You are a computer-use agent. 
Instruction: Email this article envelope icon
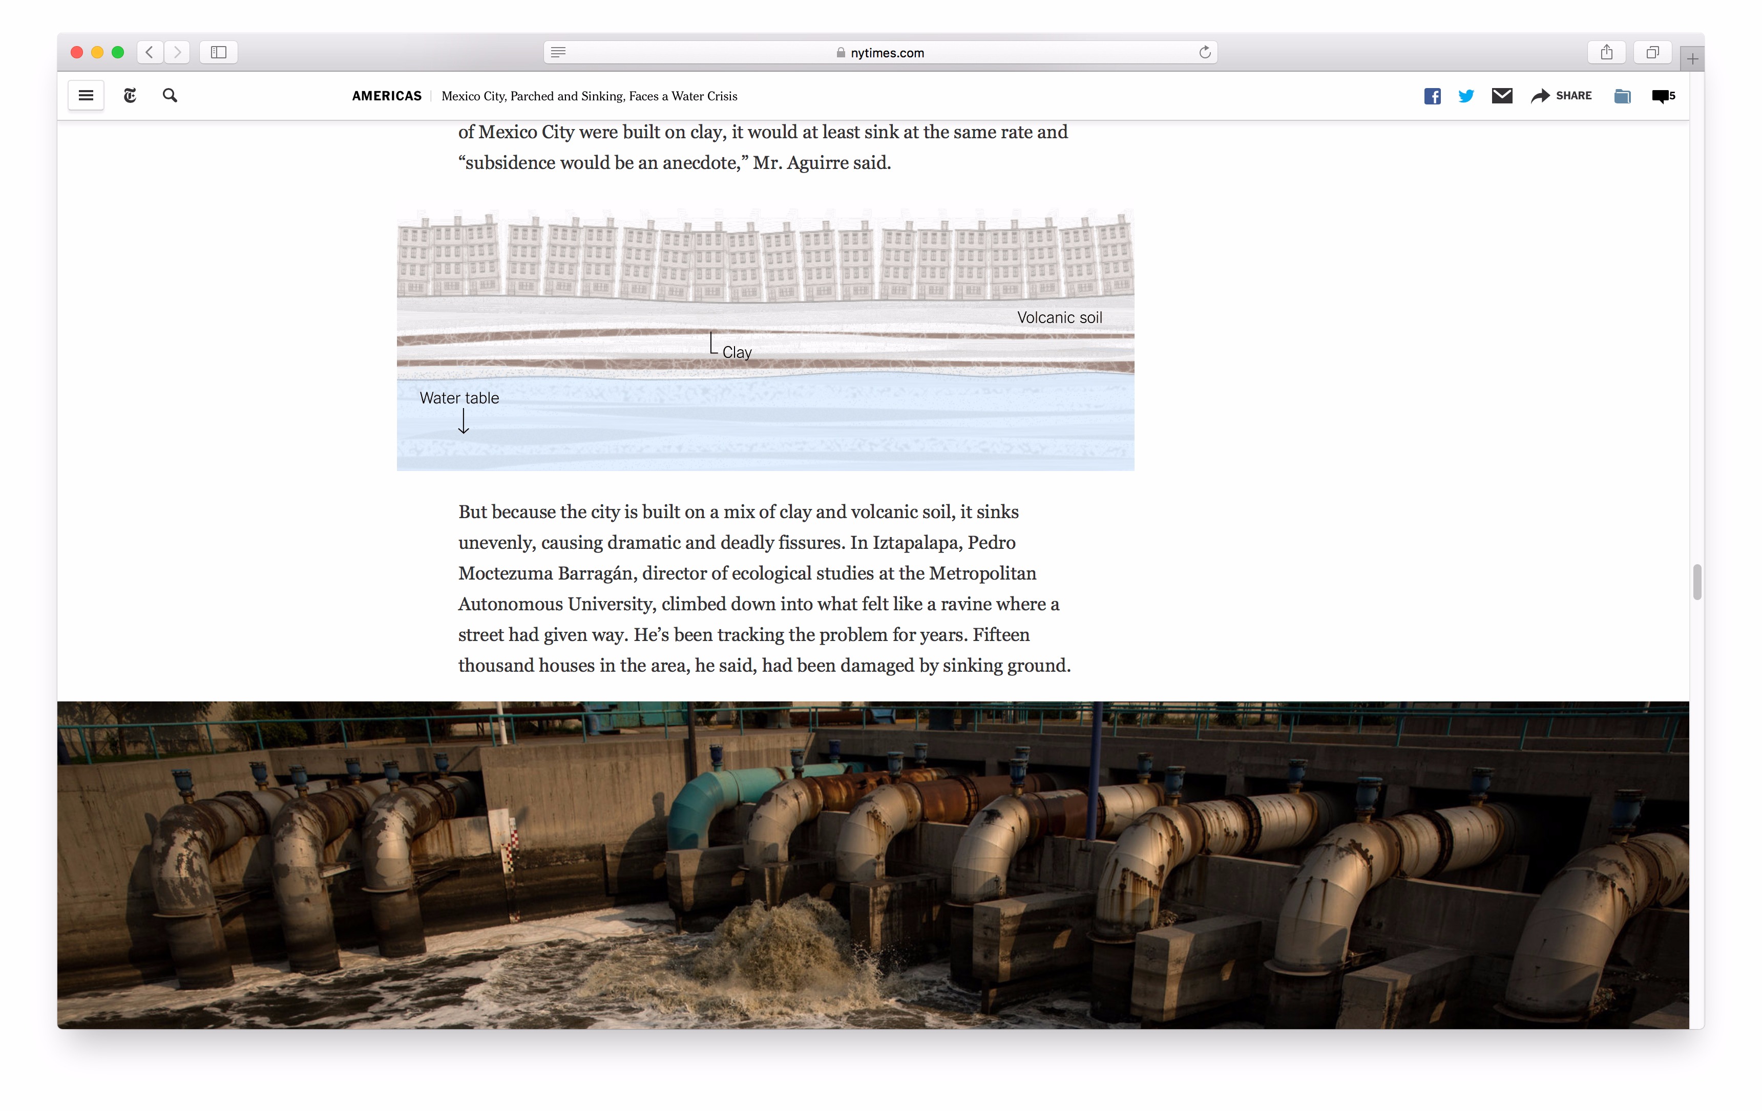coord(1501,96)
